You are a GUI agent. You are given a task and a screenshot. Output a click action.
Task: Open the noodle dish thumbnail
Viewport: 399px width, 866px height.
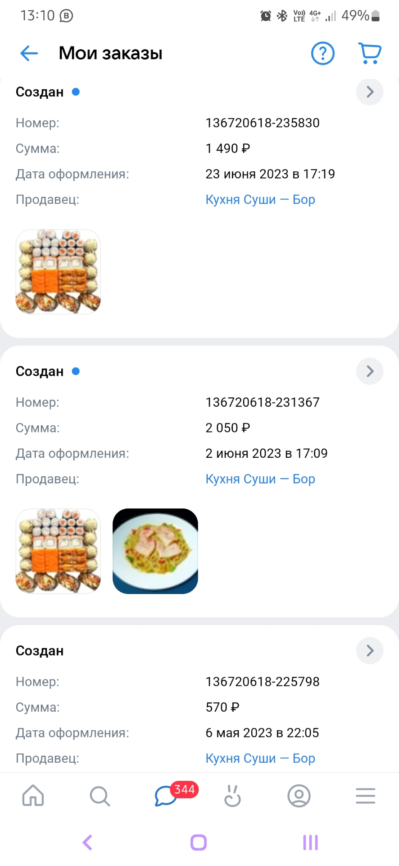coord(155,551)
